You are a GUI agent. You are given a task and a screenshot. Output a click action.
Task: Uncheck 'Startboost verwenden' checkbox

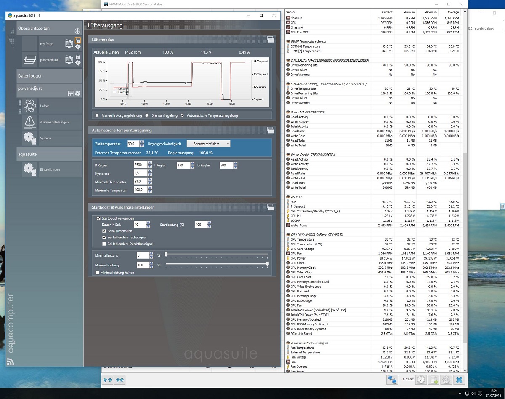point(98,218)
